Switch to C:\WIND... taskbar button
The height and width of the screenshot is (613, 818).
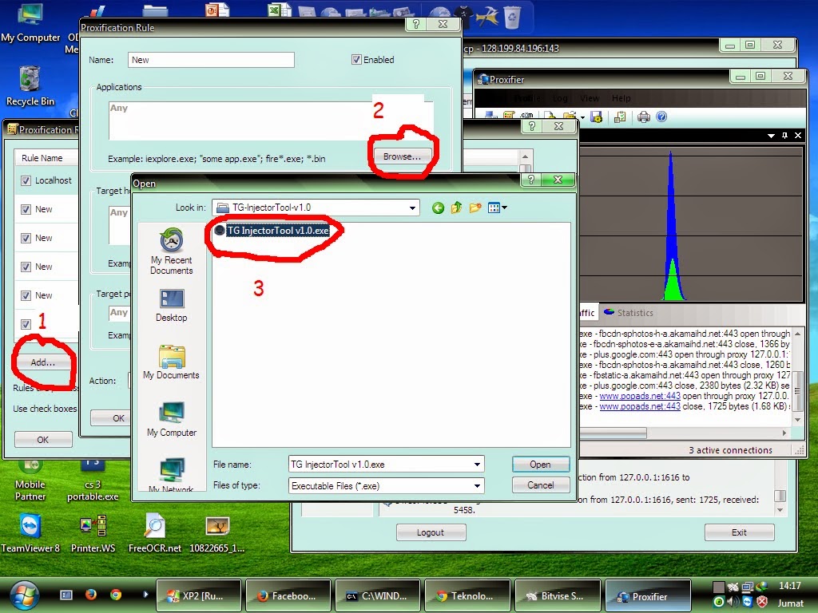378,595
